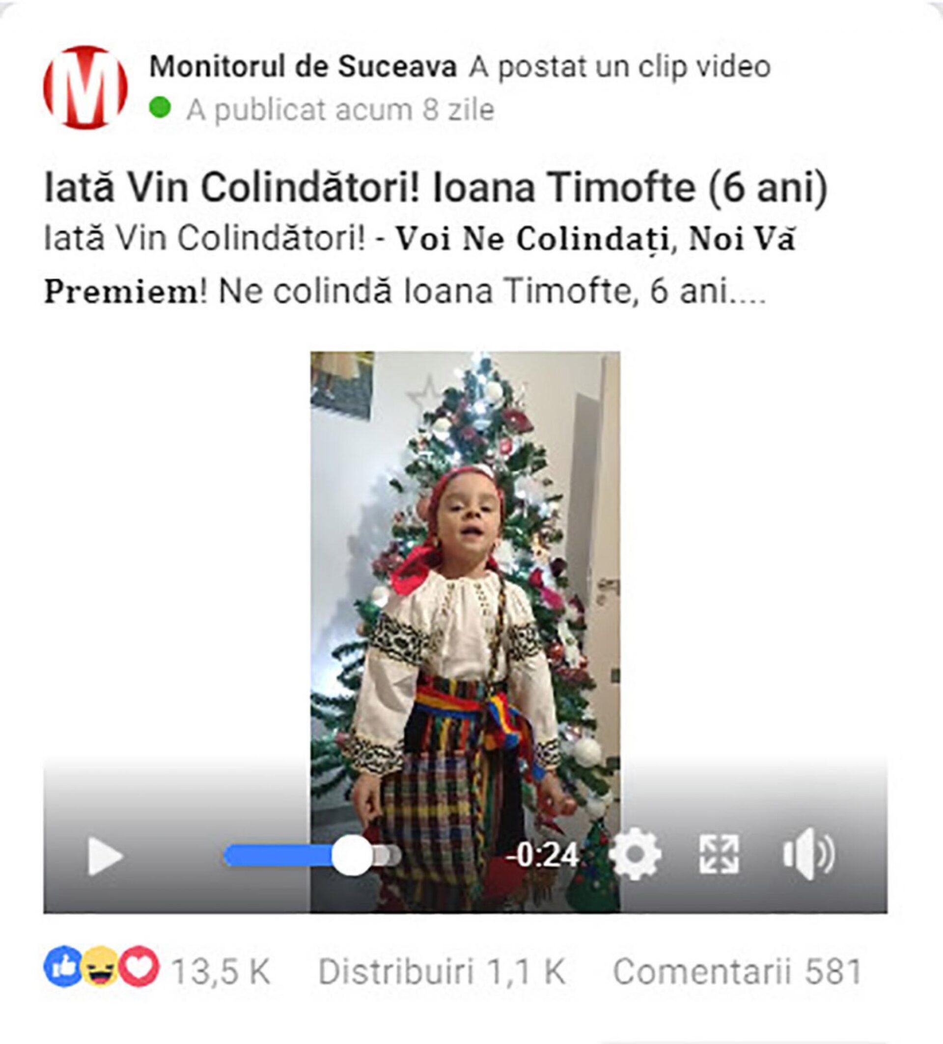Mute the video volume speaker
Viewport: 943px width, 1044px height.
click(x=808, y=854)
